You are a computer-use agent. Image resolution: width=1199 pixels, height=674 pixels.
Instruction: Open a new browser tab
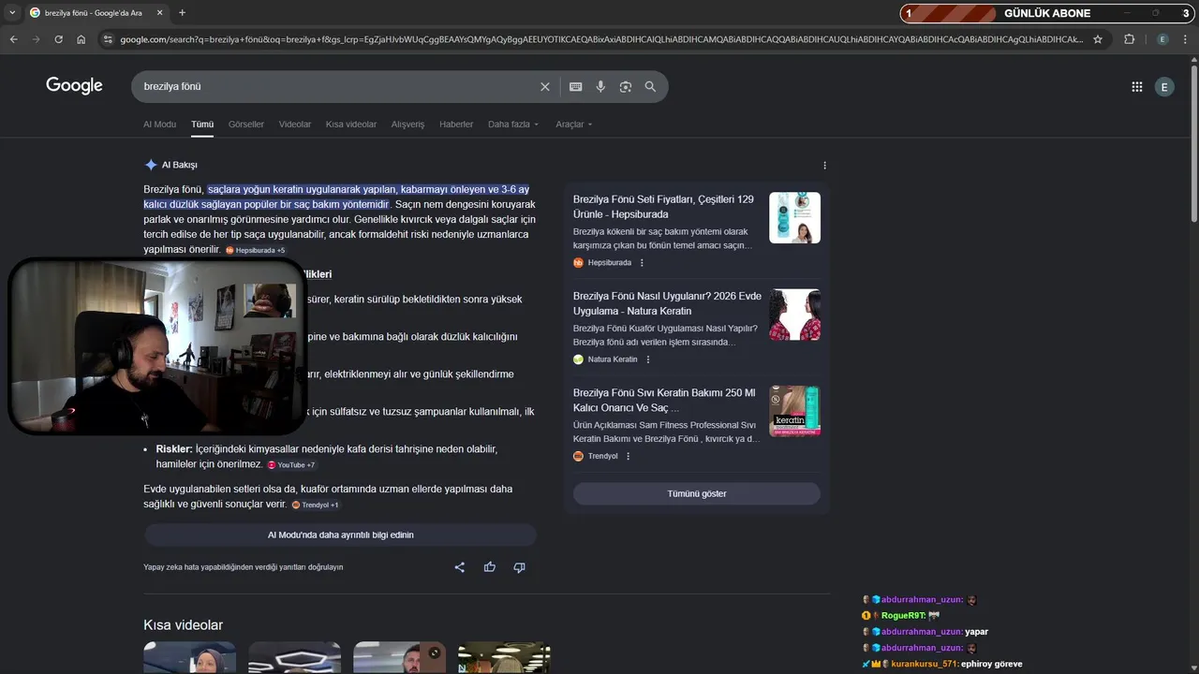(x=182, y=12)
